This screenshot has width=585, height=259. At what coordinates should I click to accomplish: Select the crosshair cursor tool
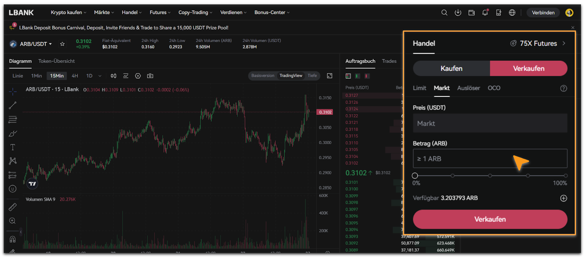click(13, 91)
